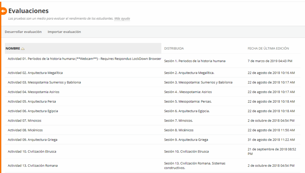
Task: Open Actividad 03. Mesopotamia Sumerios y Babilonia
Action: 44,82
